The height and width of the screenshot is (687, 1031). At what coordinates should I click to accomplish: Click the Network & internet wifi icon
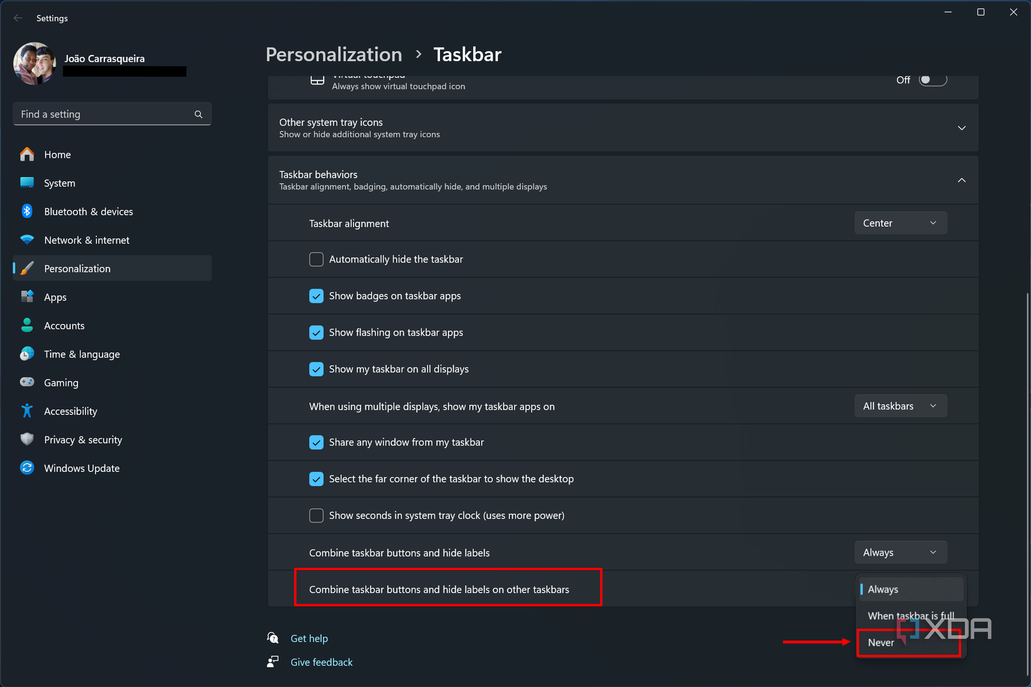[x=27, y=240]
